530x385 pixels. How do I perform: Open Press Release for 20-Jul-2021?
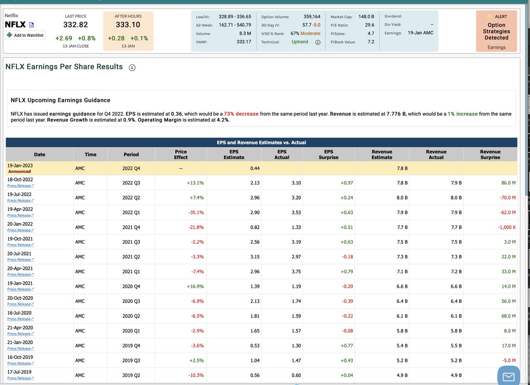pyautogui.click(x=20, y=260)
